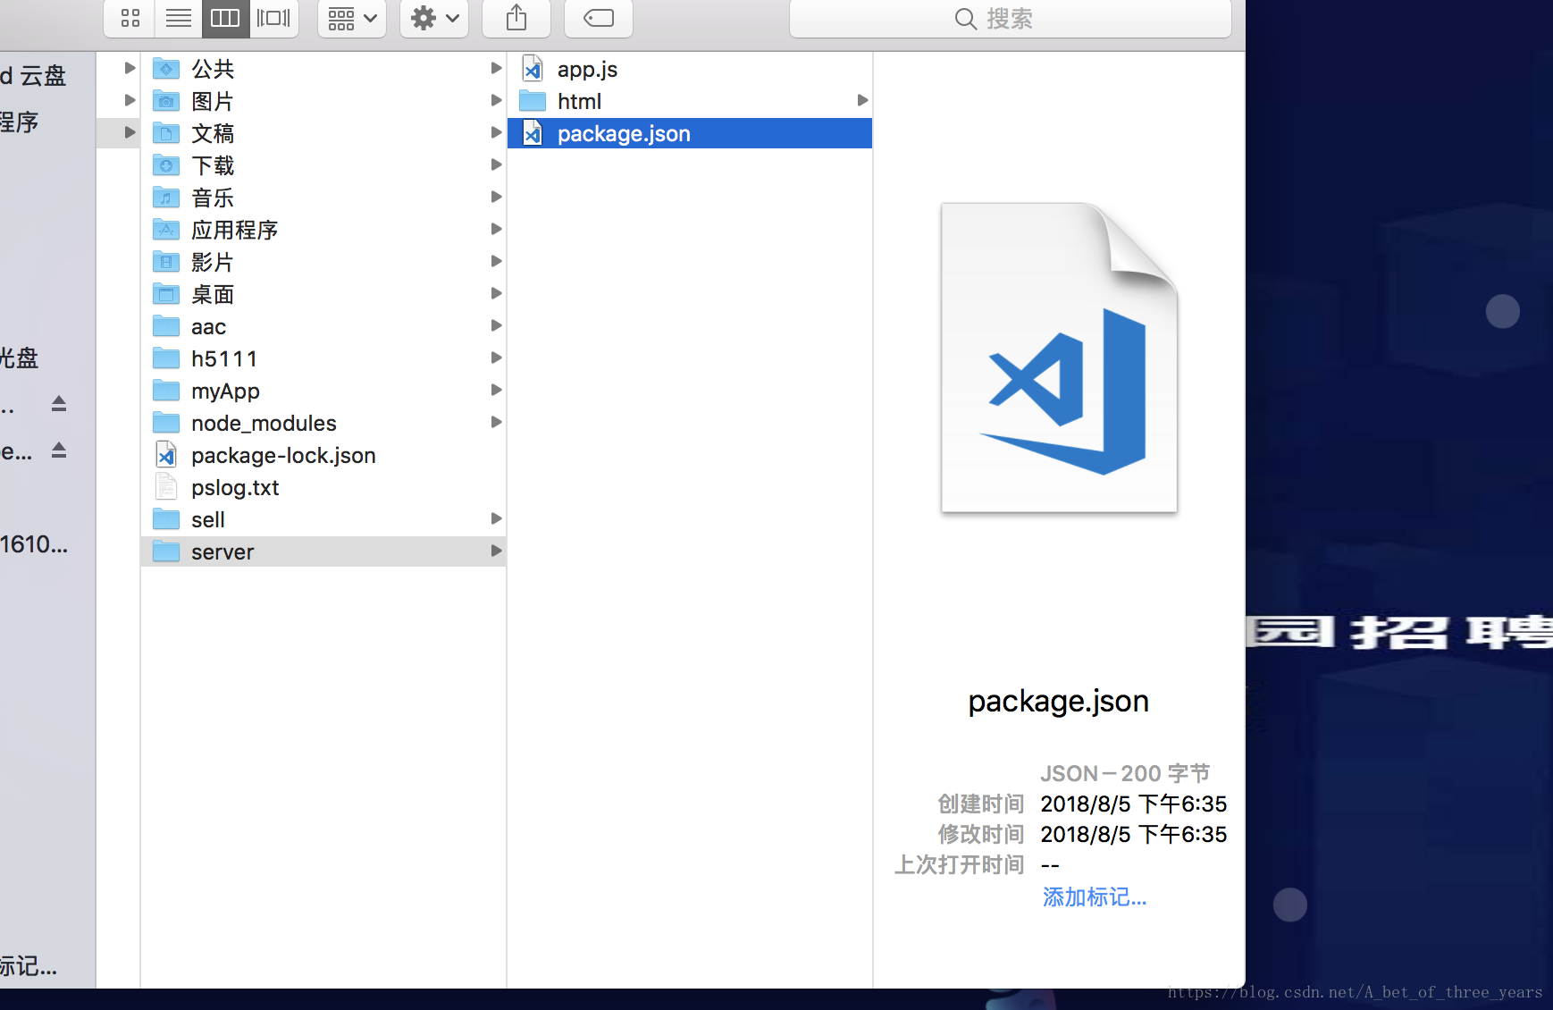Click the 公共 folder icon
Image resolution: width=1553 pixels, height=1010 pixels.
tap(166, 68)
